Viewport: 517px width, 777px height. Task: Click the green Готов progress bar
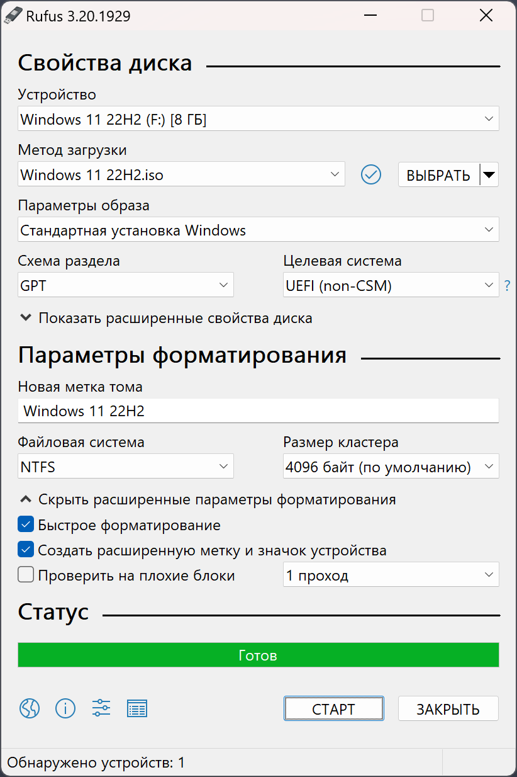coord(258,655)
